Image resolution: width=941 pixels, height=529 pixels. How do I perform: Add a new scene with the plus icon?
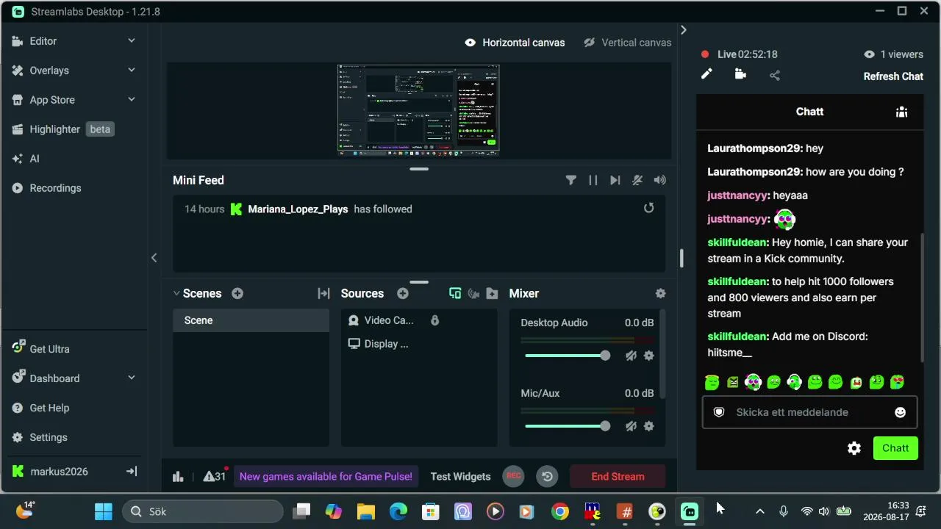pos(237,293)
